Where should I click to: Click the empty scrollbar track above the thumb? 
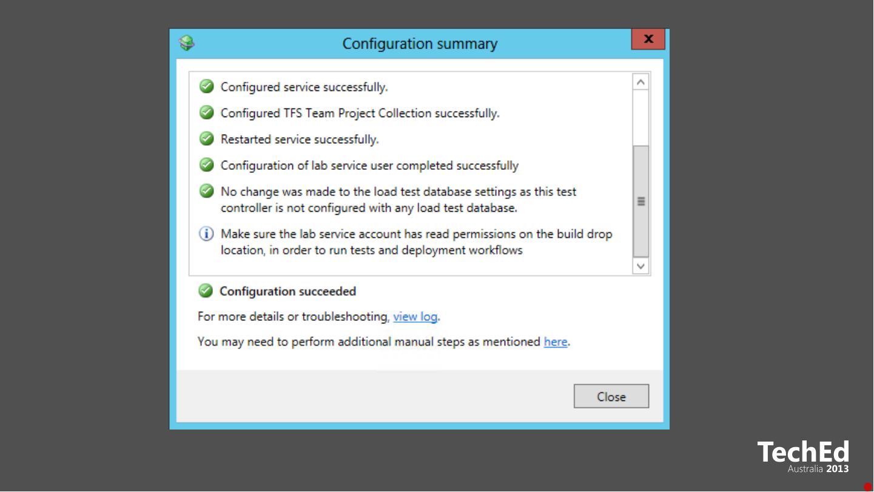pyautogui.click(x=640, y=117)
